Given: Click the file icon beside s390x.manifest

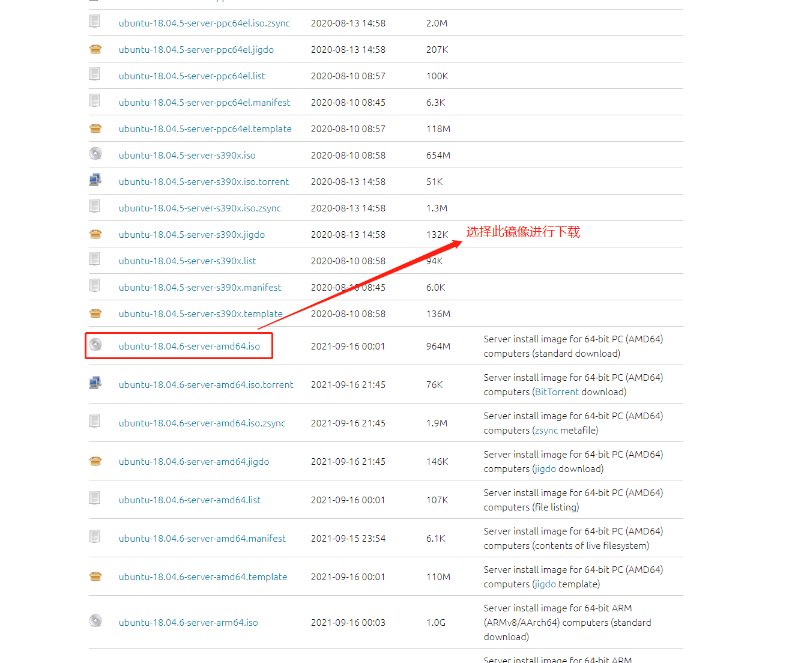Looking at the screenshot, I should tap(95, 286).
